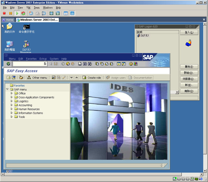Select the SAP R3 entry in SAP Logon
The width and height of the screenshot is (208, 182).
tap(143, 35)
